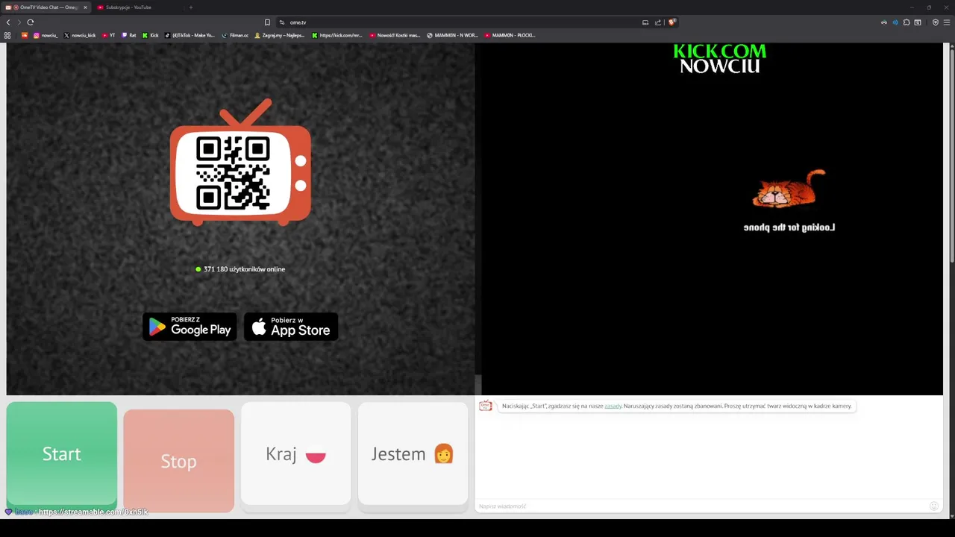Open site settings icon beside ome.tv address
Screen dimensions: 955x537
click(x=282, y=22)
